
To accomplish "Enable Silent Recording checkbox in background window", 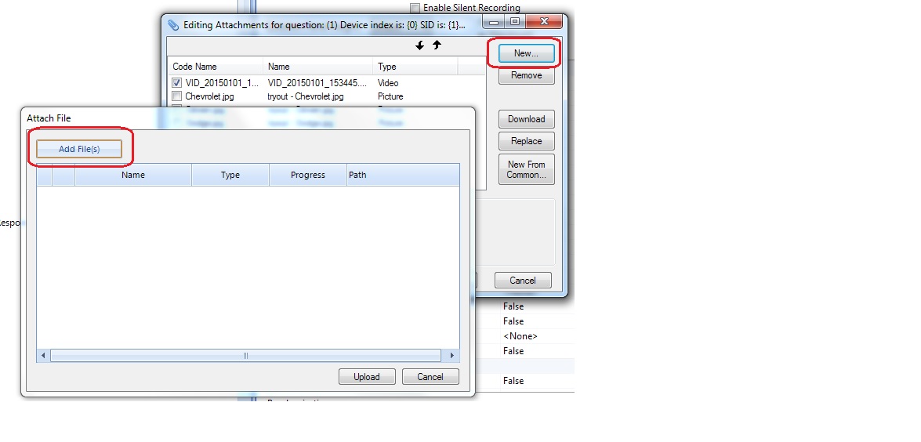I will 415,8.
